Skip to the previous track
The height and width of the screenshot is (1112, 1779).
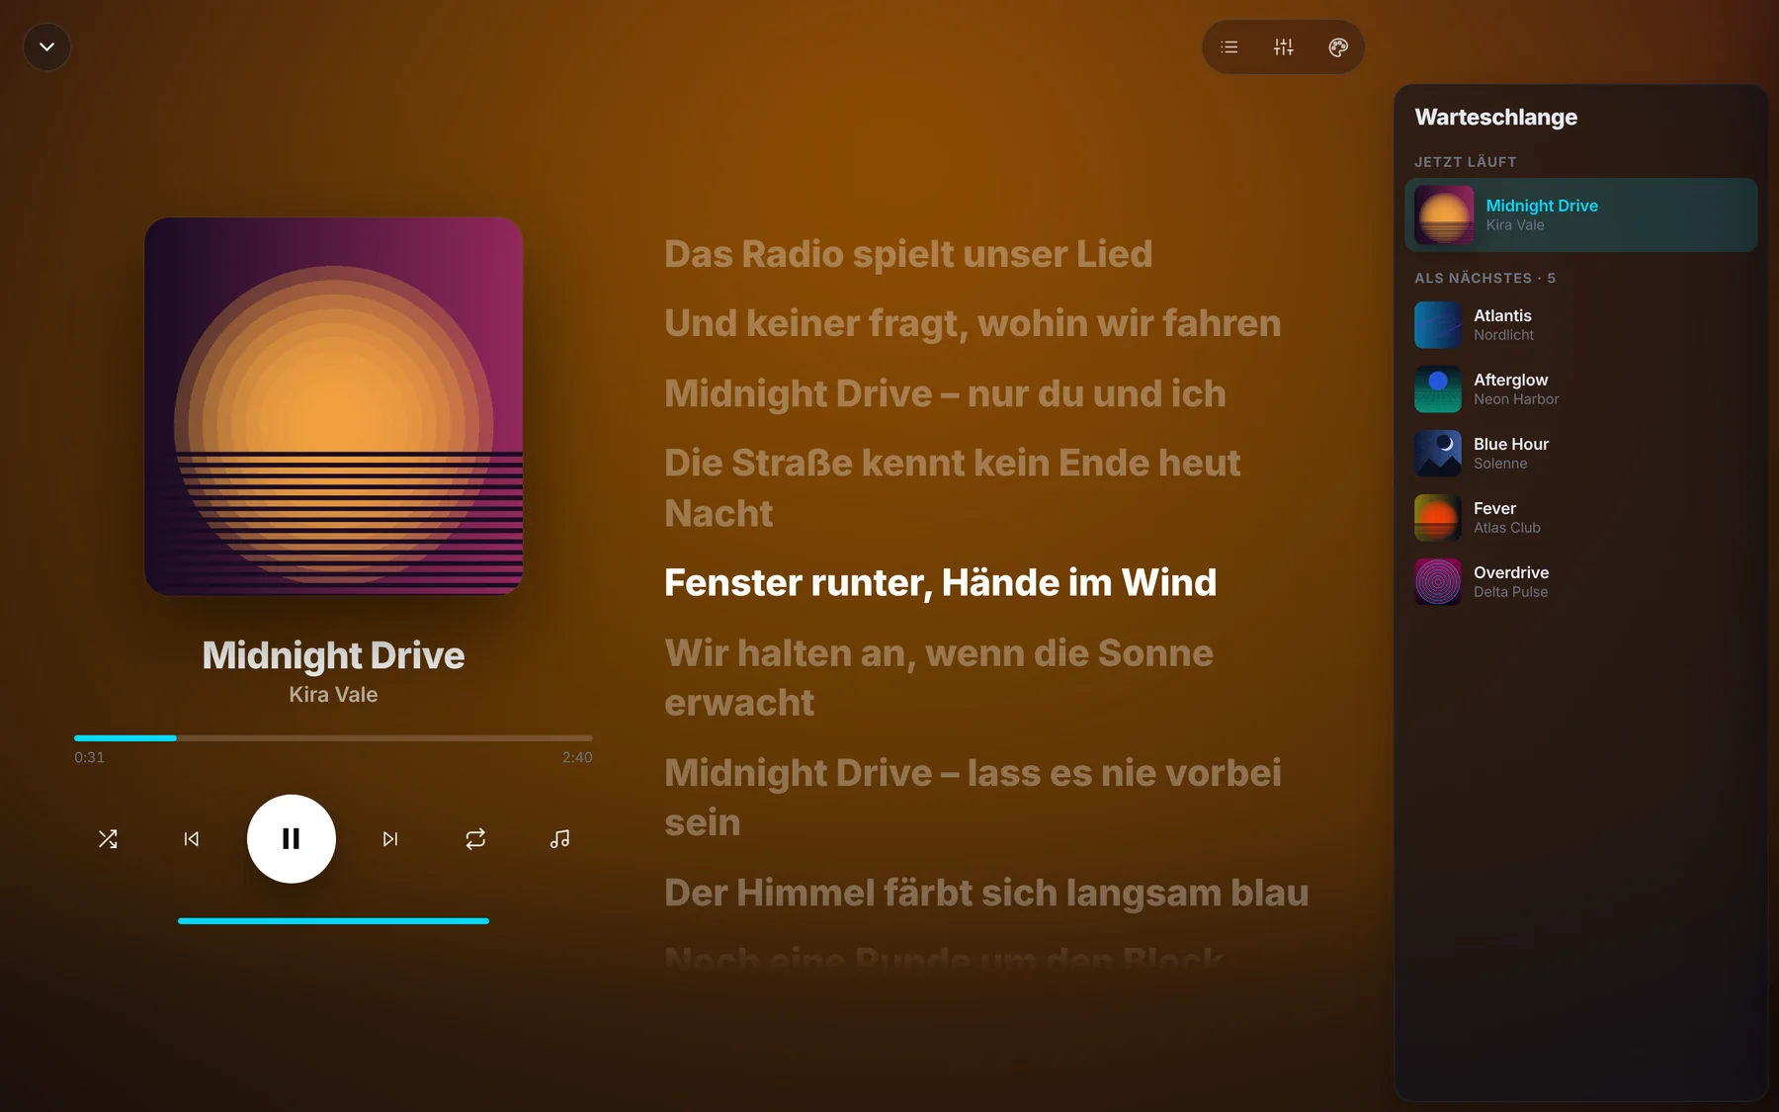click(192, 839)
